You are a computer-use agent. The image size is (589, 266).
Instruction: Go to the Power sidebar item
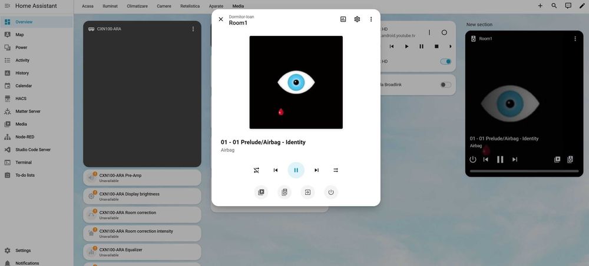point(37,47)
